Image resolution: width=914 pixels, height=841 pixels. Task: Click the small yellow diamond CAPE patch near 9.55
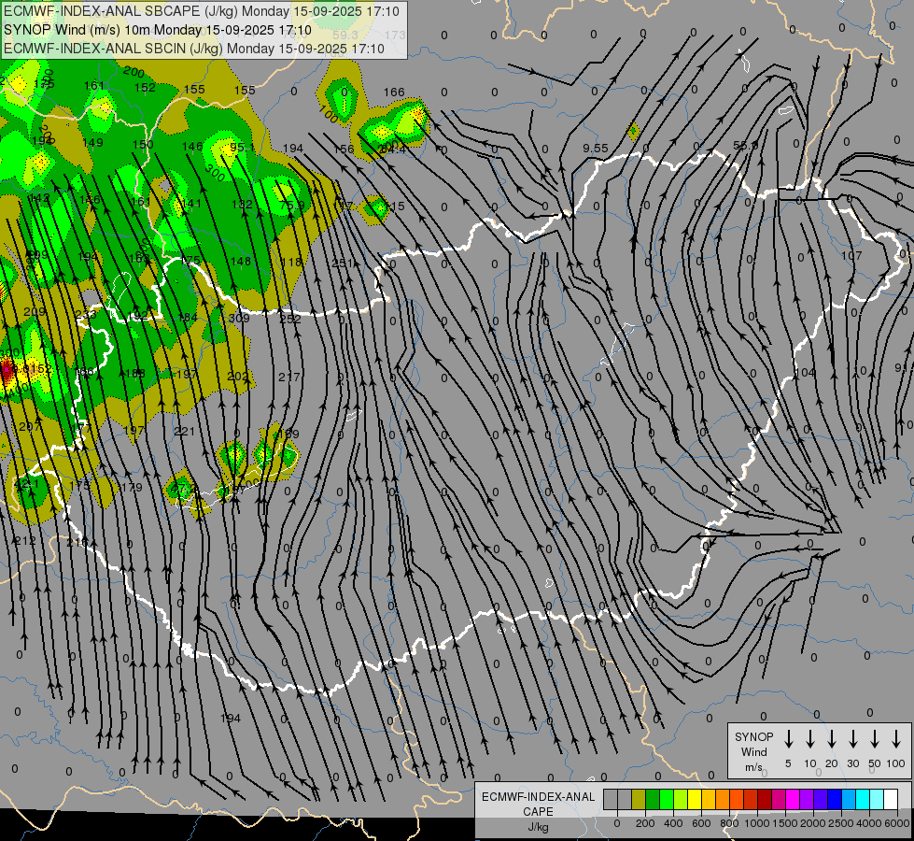pos(633,131)
